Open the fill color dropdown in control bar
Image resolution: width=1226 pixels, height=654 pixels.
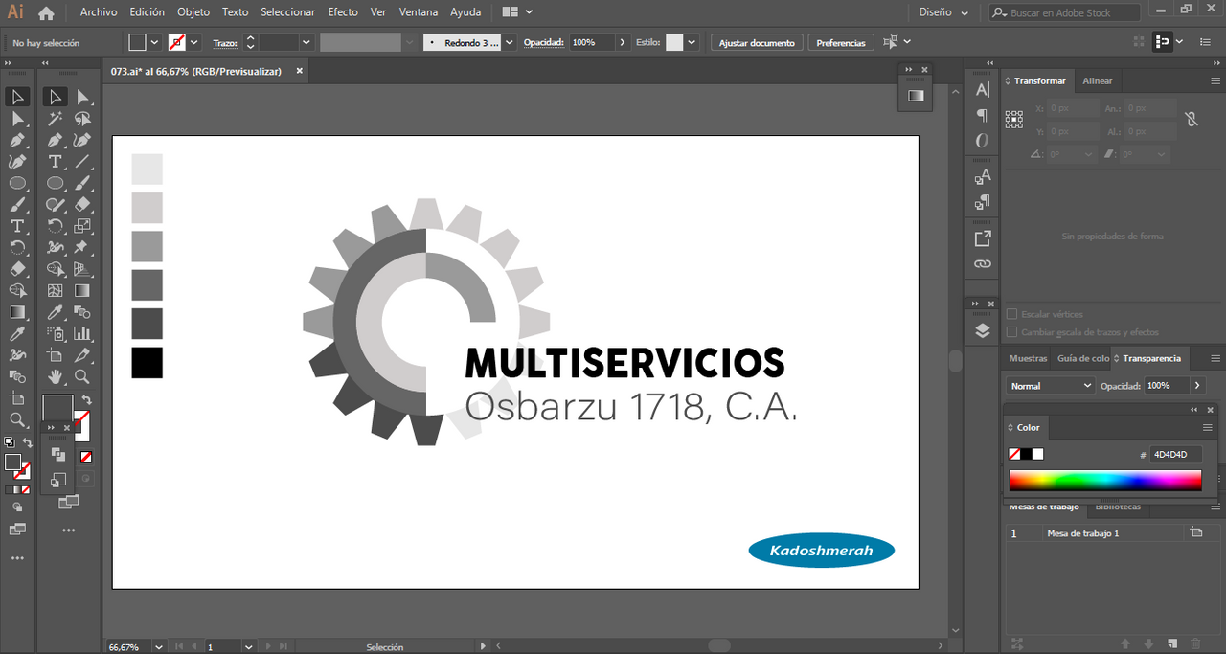(154, 42)
